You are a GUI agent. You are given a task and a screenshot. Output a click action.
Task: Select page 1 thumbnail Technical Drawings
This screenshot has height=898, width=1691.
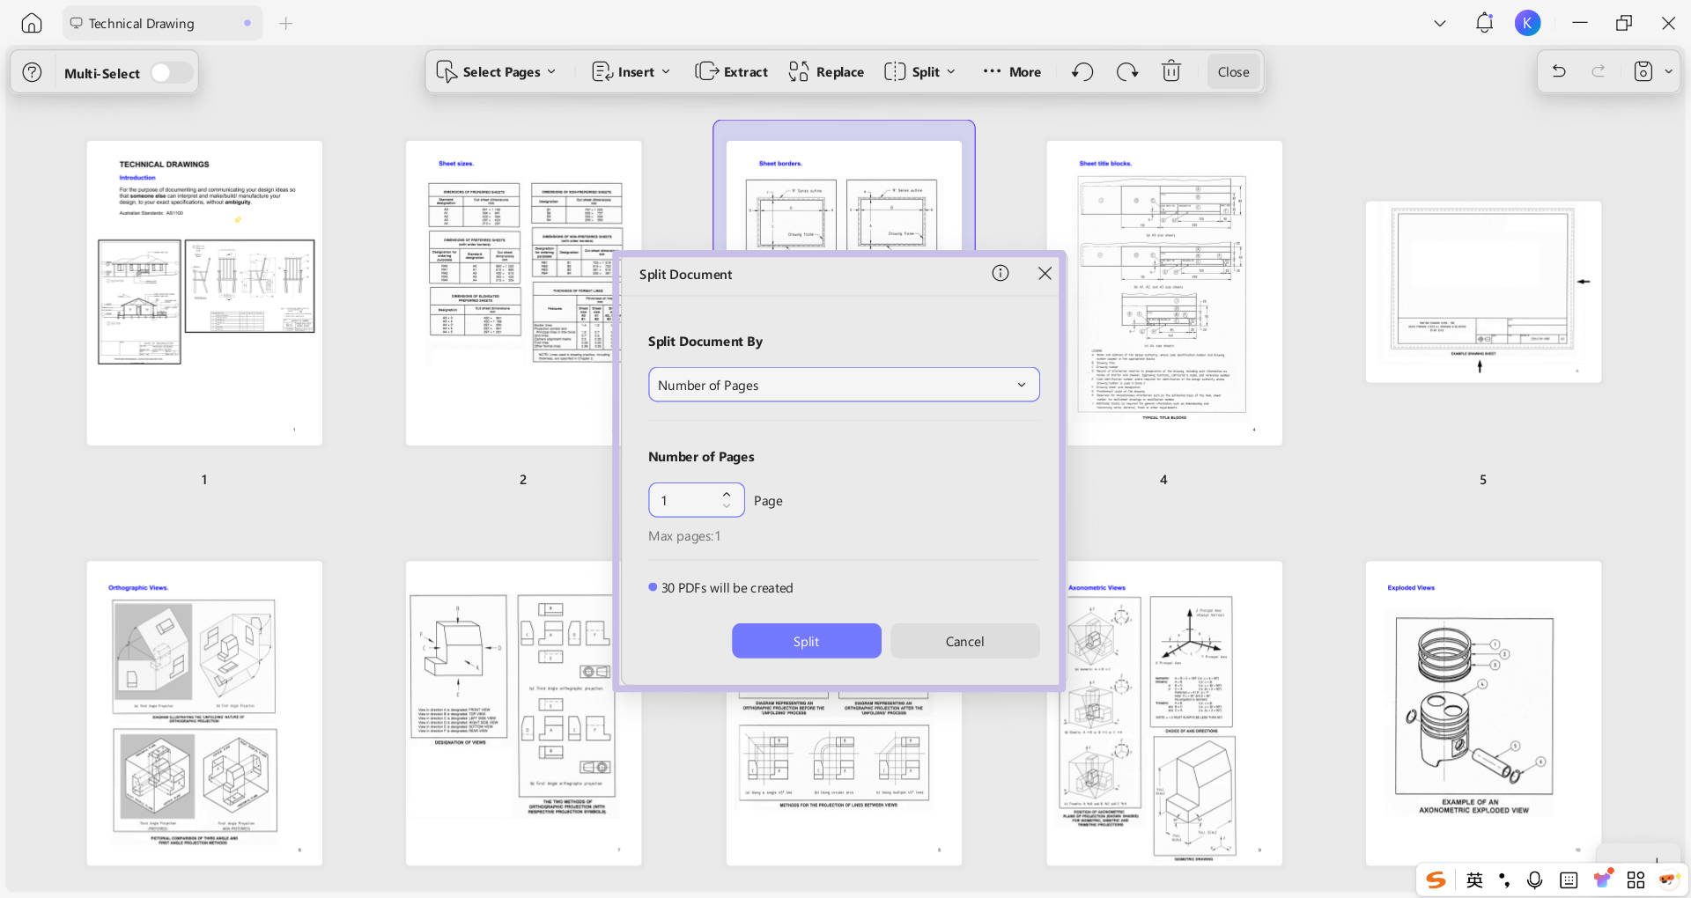pos(204,293)
